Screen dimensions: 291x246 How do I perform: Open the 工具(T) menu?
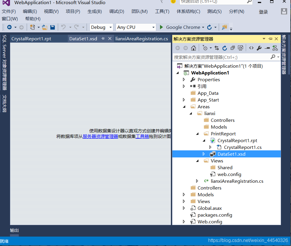[162, 11]
